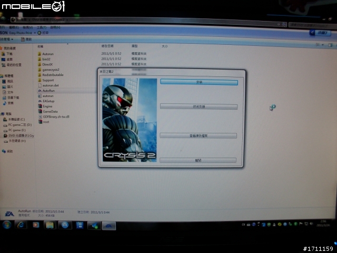Sort by 大小 (Size) column header
Image resolution: width=337 pixels, height=253 pixels.
164,46
